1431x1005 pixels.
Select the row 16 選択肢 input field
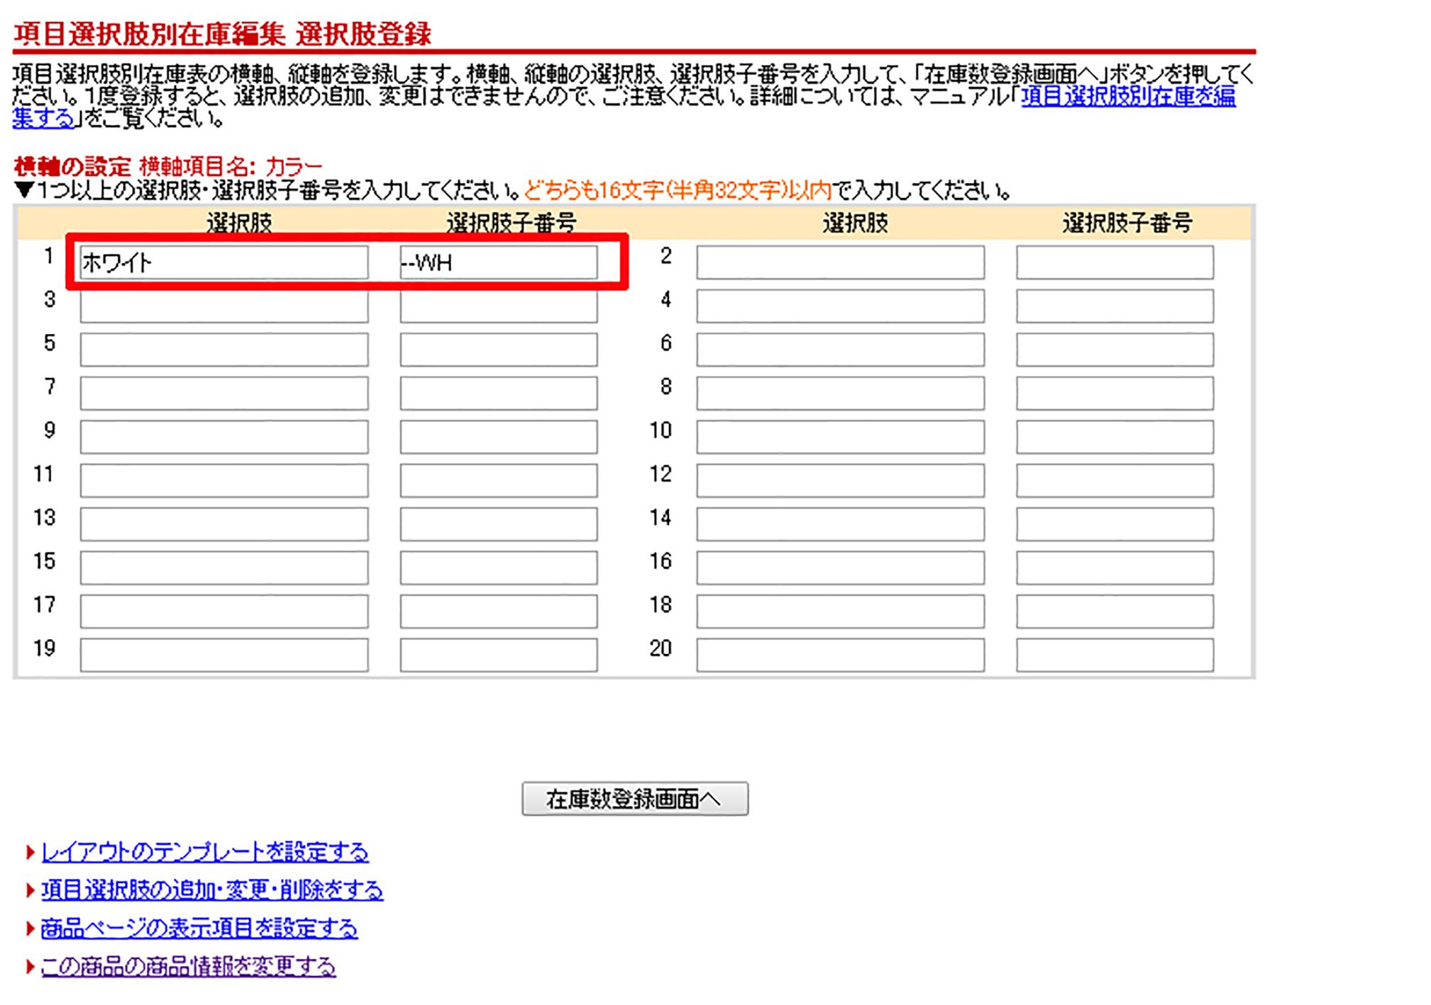[x=841, y=567]
